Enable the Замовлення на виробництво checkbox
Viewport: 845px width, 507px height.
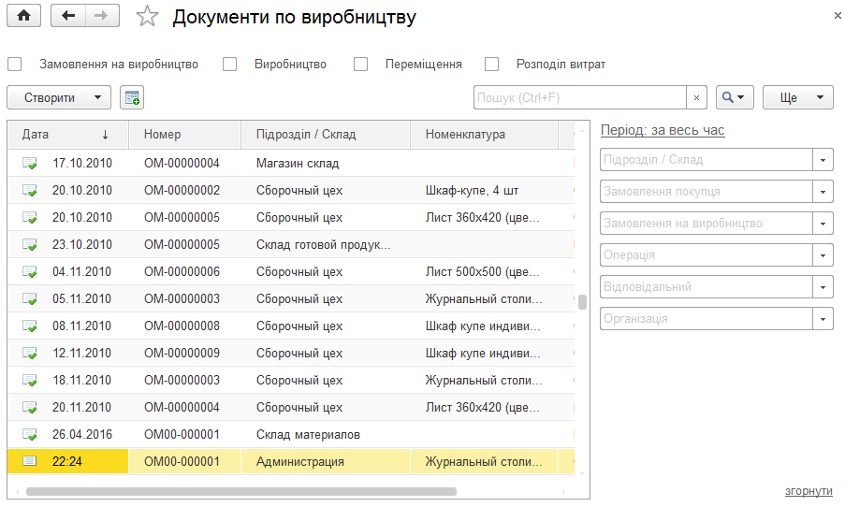tap(15, 65)
